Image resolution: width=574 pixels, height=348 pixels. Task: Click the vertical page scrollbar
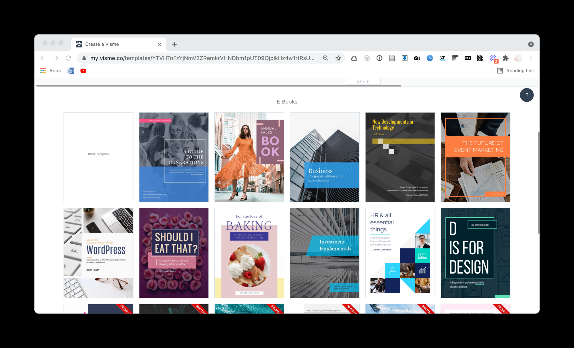538,183
